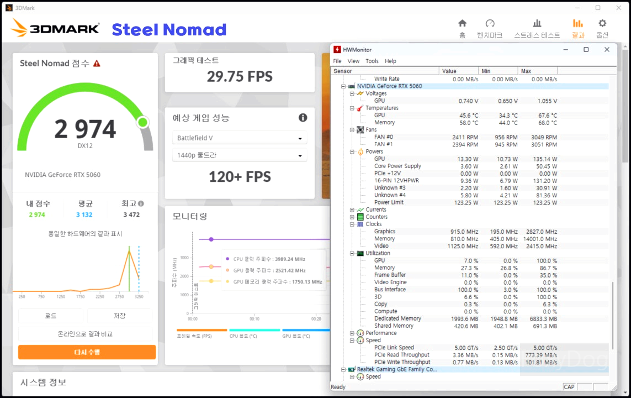This screenshot has width=631, height=398.
Task: Click the Currents category icon
Action: 360,210
